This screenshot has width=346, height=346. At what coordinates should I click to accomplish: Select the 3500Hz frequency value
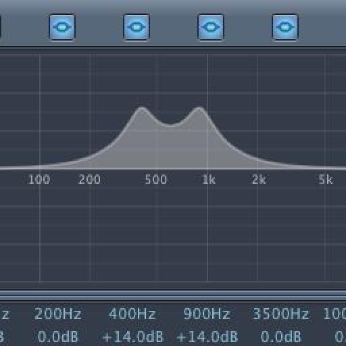[280, 314]
